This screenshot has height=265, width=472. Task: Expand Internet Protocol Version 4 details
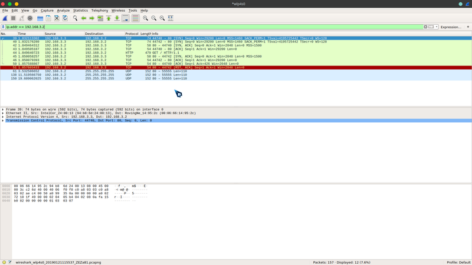[x=3, y=117]
